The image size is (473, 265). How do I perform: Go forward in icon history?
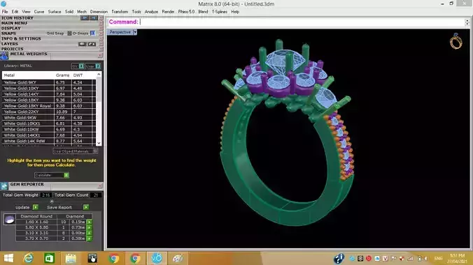(x=93, y=18)
